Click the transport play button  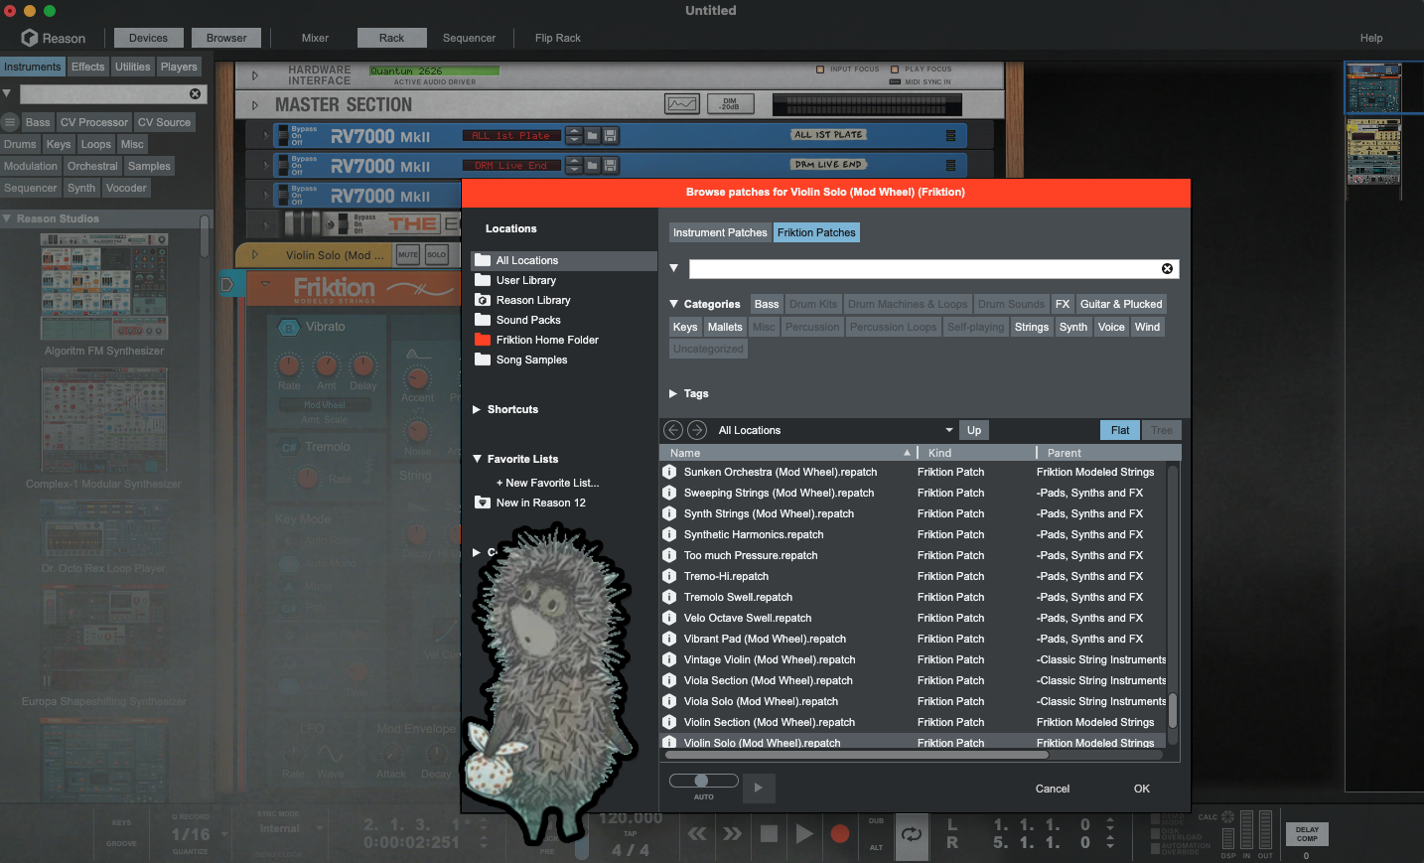click(804, 834)
